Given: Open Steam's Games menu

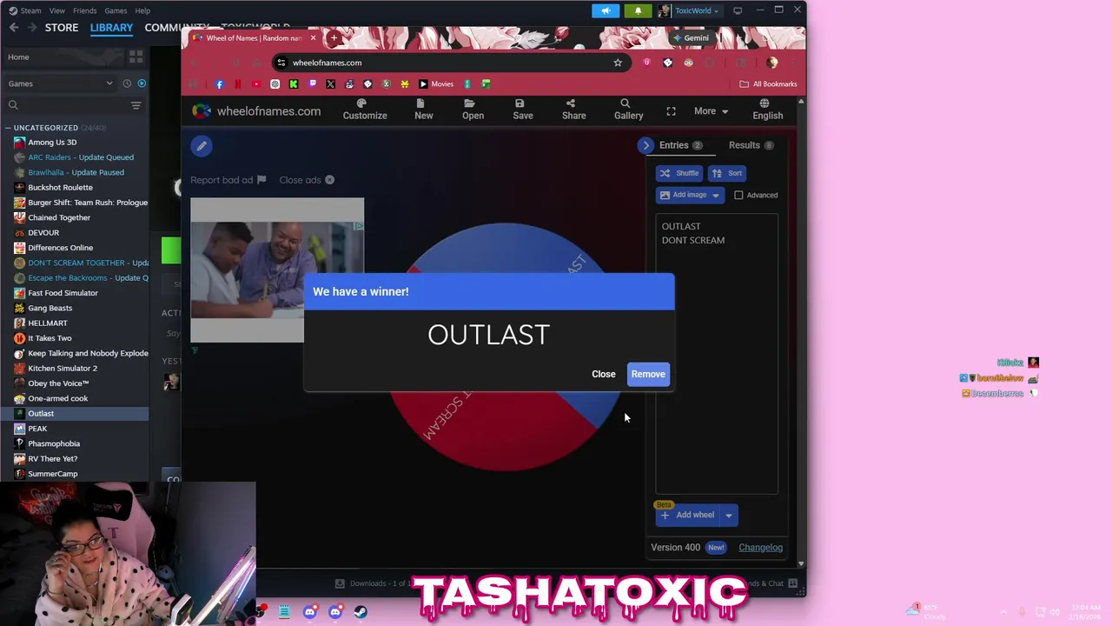Looking at the screenshot, I should 116,10.
